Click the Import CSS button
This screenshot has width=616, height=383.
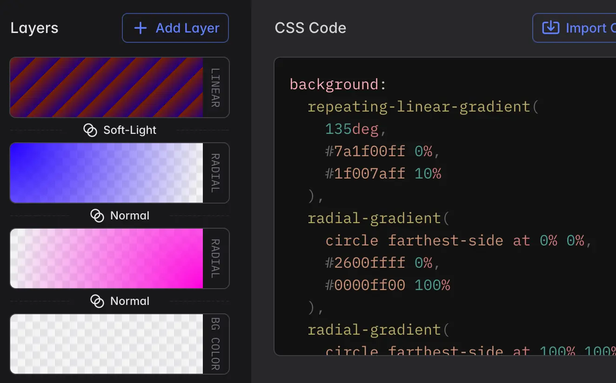click(582, 28)
